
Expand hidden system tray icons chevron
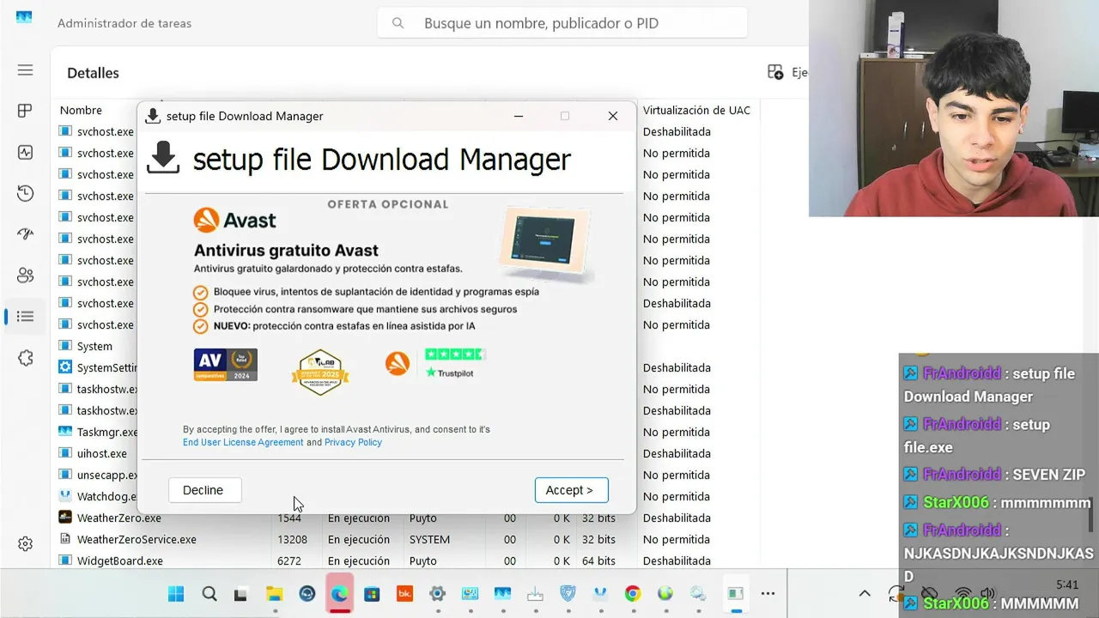[865, 593]
